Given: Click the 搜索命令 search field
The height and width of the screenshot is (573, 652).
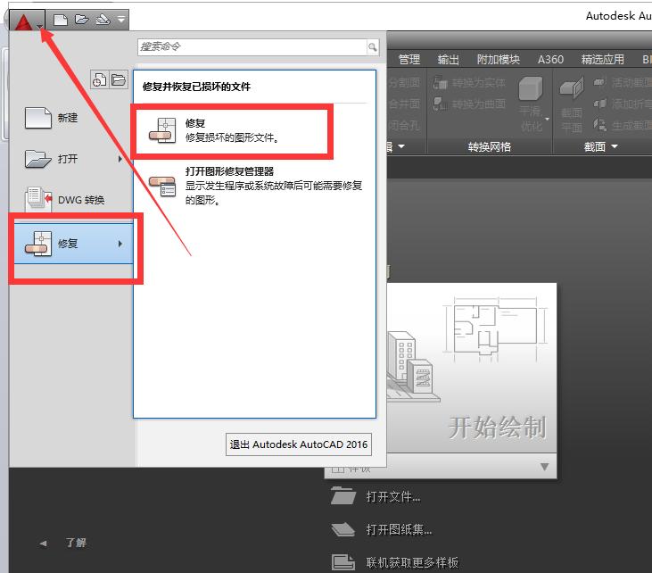Looking at the screenshot, I should (x=252, y=47).
